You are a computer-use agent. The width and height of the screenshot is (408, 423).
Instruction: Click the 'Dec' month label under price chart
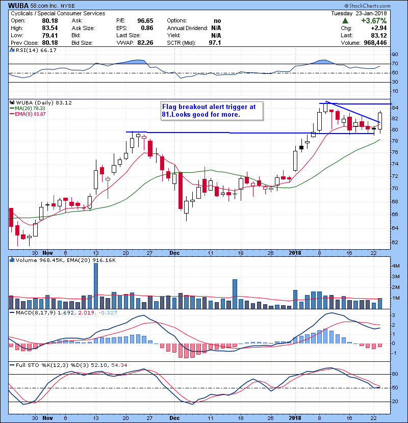pyautogui.click(x=174, y=253)
